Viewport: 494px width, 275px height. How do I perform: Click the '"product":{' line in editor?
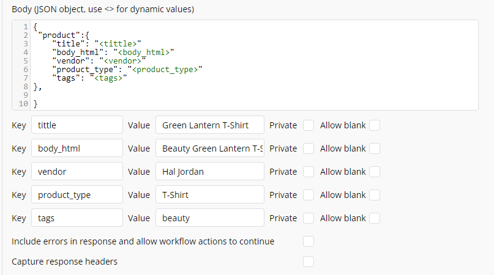coord(63,35)
